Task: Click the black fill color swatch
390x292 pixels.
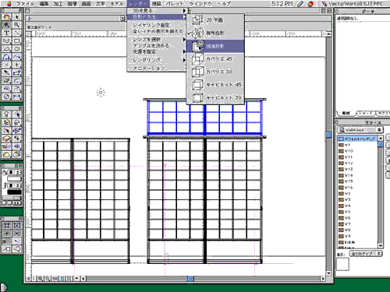Action: click(14, 192)
